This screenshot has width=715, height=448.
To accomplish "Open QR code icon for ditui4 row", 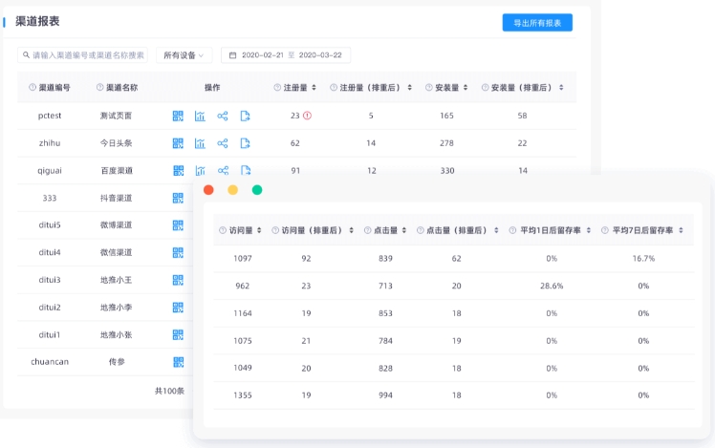I will 178,252.
